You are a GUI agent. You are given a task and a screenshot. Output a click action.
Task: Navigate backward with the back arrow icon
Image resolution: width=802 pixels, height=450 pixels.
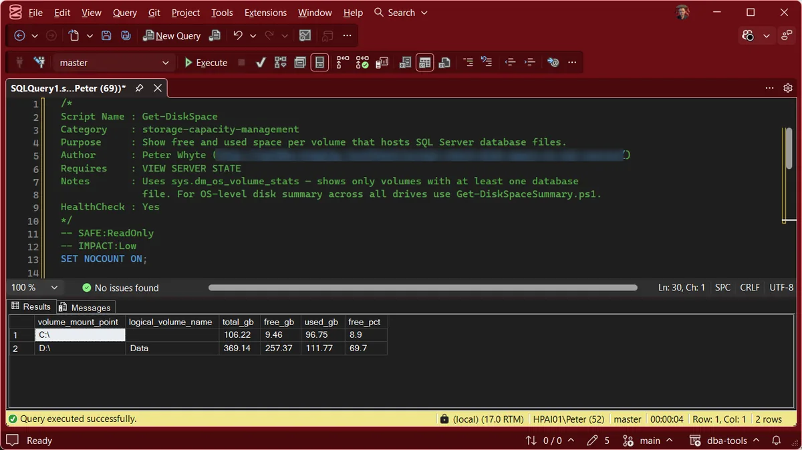[19, 36]
